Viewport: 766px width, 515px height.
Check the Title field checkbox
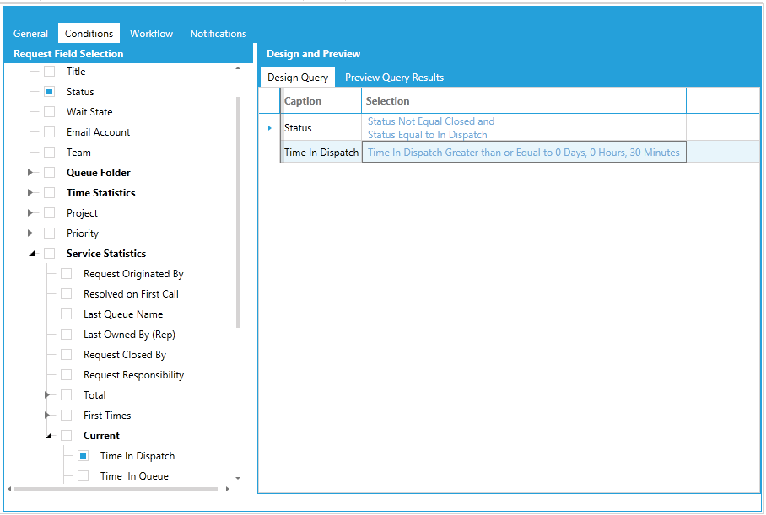coord(49,72)
